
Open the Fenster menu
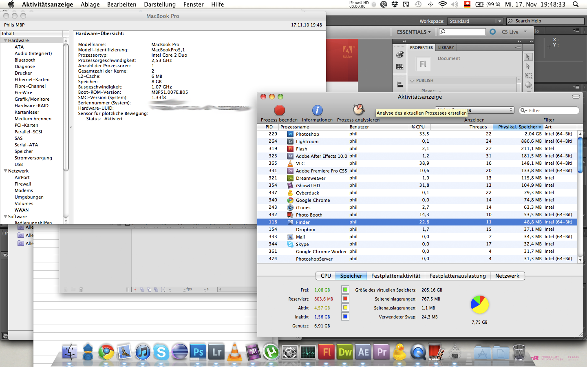(194, 4)
